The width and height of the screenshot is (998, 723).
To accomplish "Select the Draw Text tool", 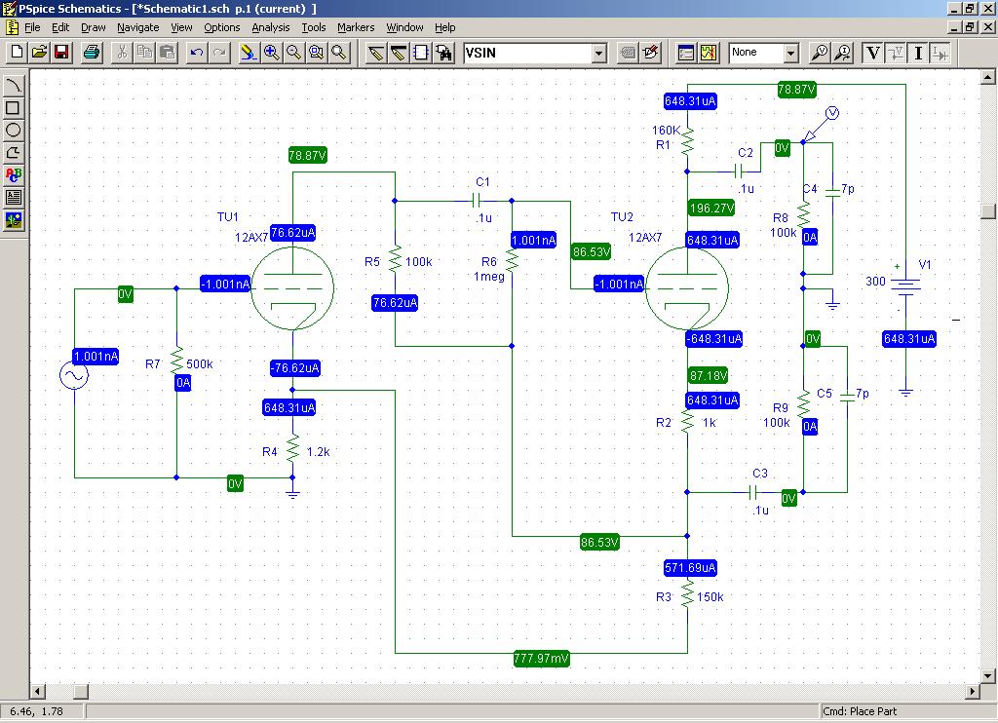I will coord(14,175).
